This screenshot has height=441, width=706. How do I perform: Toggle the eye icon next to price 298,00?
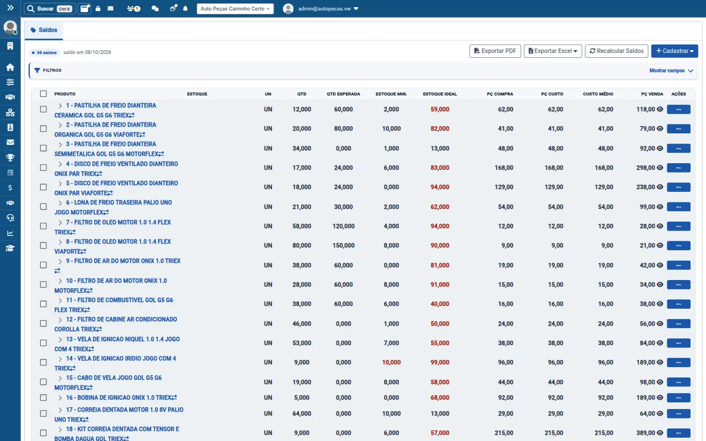point(660,168)
